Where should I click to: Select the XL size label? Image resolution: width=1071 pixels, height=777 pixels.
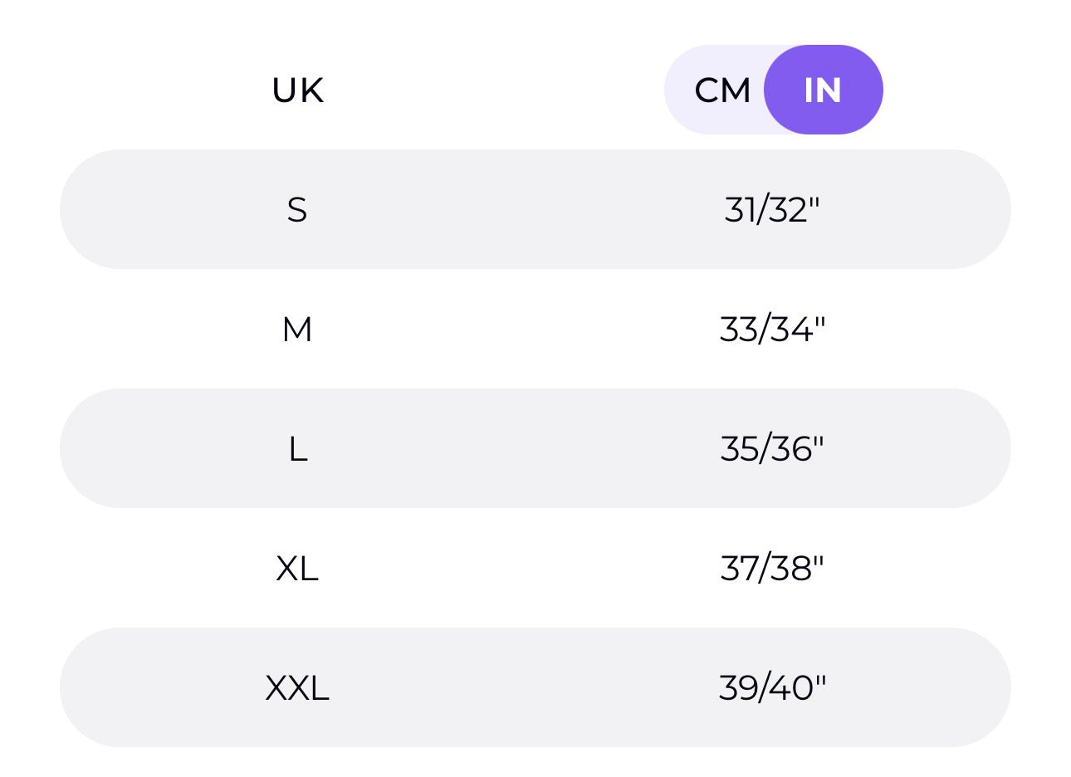click(297, 569)
